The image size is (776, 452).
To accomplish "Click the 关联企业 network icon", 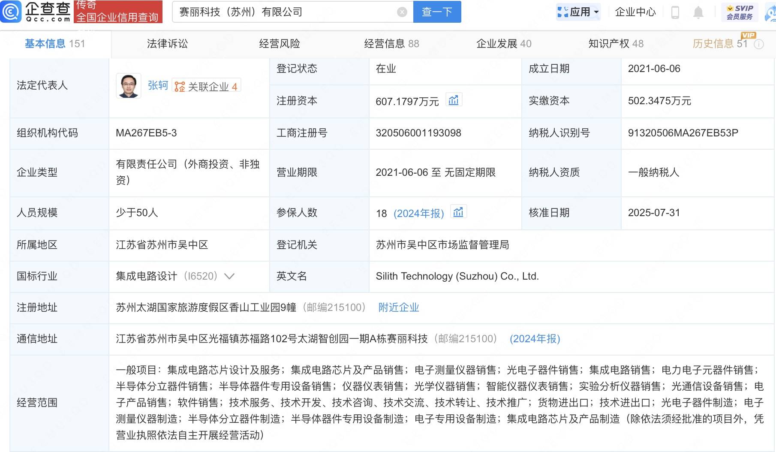I will tap(180, 87).
